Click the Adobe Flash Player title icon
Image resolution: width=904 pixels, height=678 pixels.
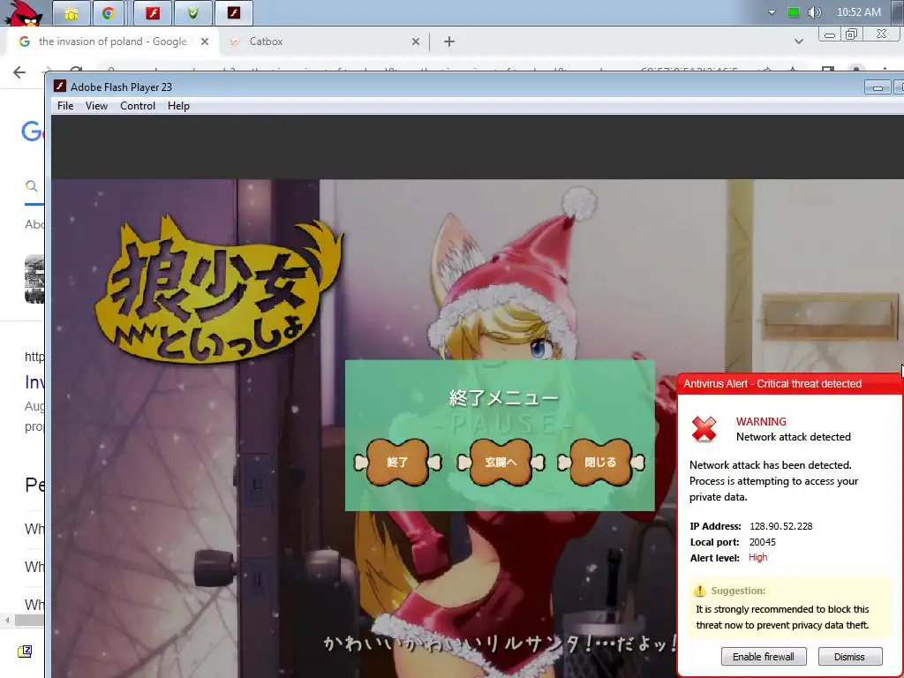(x=60, y=87)
